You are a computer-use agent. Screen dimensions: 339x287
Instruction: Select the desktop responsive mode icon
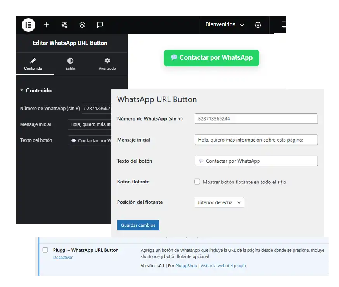[x=284, y=25]
